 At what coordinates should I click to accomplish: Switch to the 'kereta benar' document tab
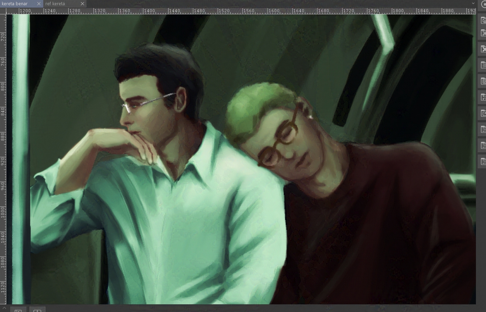(x=15, y=4)
